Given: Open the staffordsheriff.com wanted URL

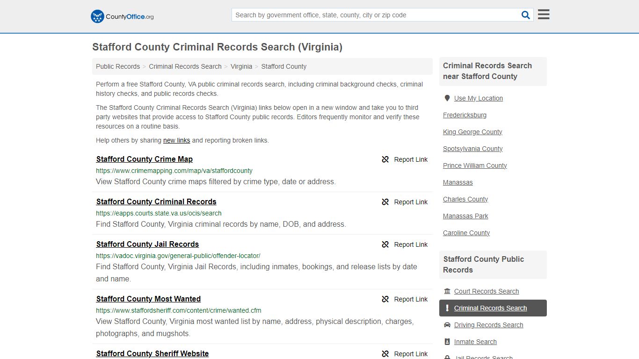Looking at the screenshot, I should pyautogui.click(x=179, y=310).
